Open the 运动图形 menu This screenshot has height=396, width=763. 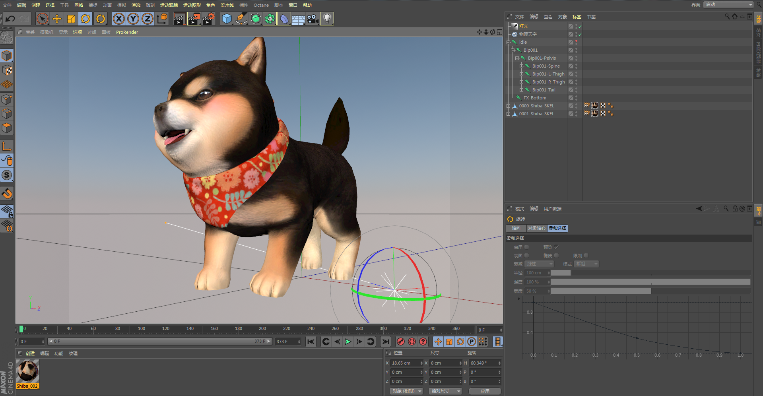(192, 5)
